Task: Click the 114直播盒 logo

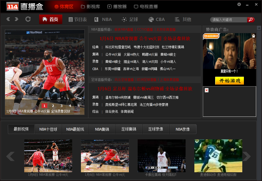Action: click(25, 7)
